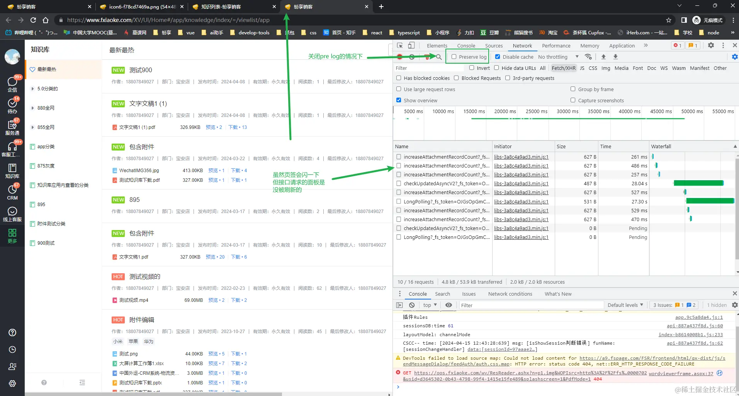Open the 待办 to-do sidebar icon
The image size is (739, 396).
[x=12, y=105]
